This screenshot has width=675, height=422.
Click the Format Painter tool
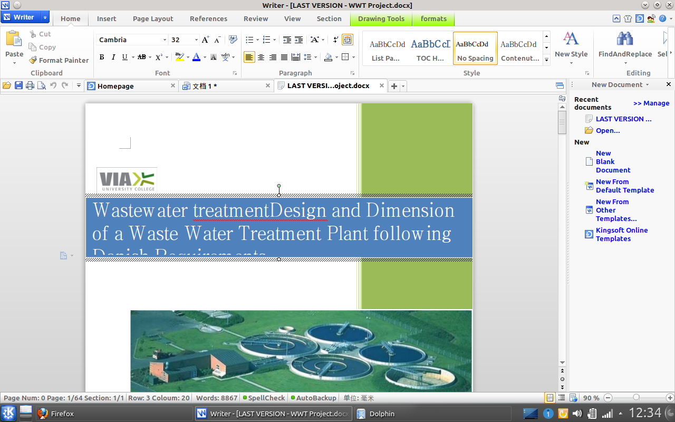(x=59, y=60)
